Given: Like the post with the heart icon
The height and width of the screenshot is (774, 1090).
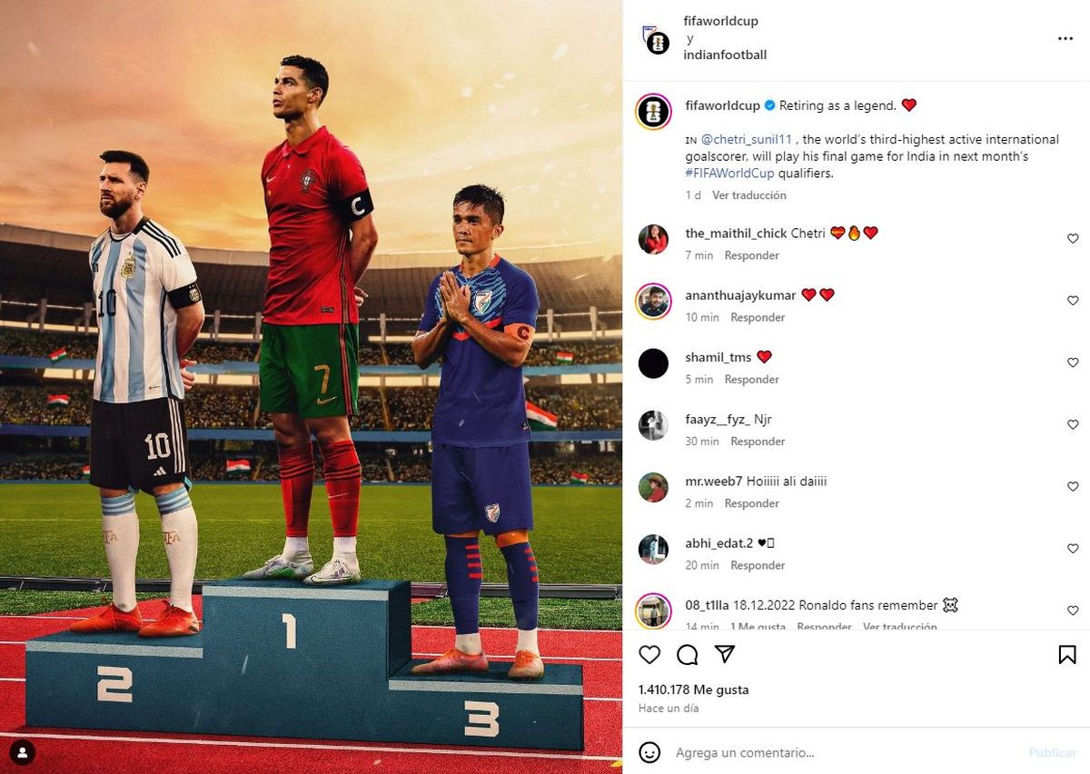Looking at the screenshot, I should 649,654.
